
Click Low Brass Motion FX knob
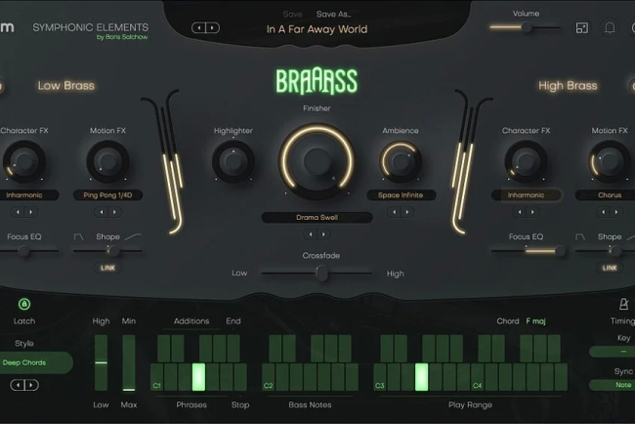tap(107, 161)
